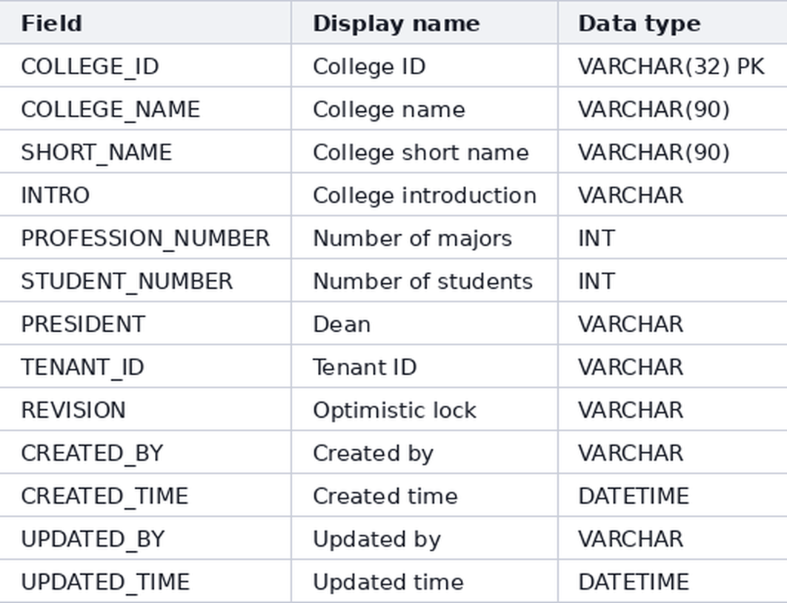
Task: Click the Data type column header
Action: [x=673, y=22]
